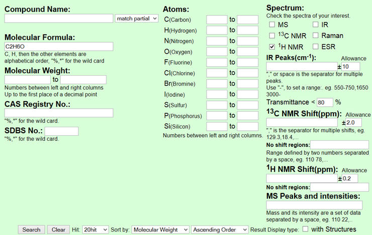Expand the 20hit dropdown
The image size is (372, 235).
point(96,229)
